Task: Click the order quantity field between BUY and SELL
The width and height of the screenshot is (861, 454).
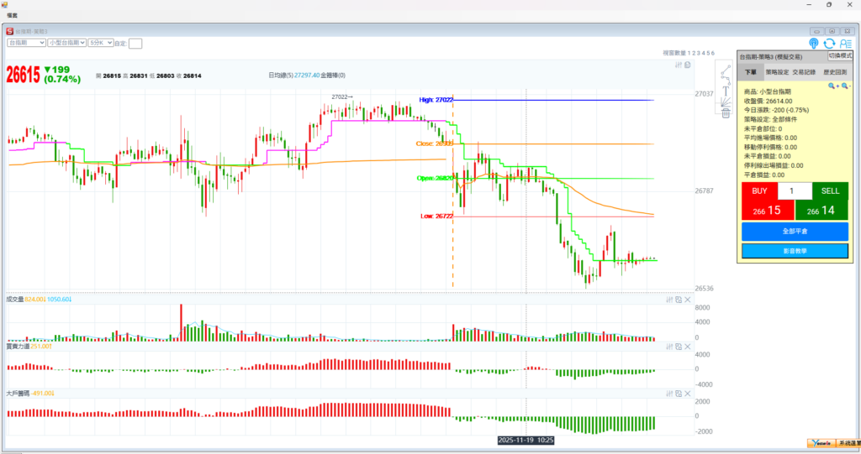Action: 795,191
